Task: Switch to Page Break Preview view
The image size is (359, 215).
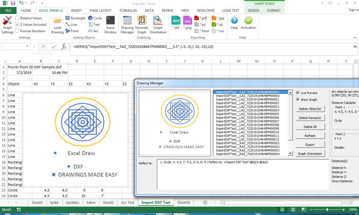Action: 304,209
